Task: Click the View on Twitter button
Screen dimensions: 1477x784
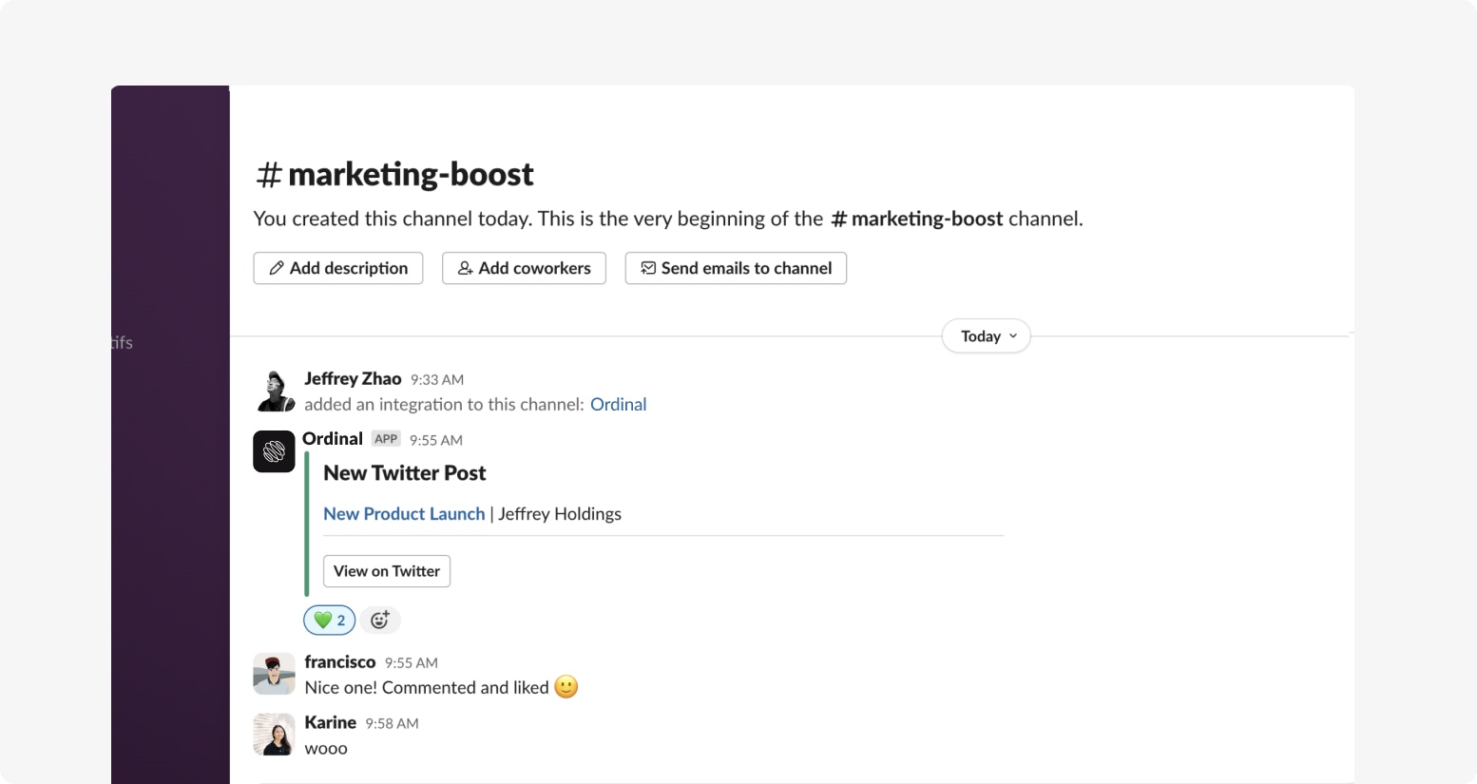Action: click(x=386, y=571)
